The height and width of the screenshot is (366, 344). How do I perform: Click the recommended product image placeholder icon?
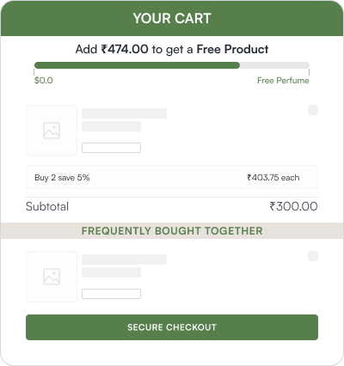(52, 277)
